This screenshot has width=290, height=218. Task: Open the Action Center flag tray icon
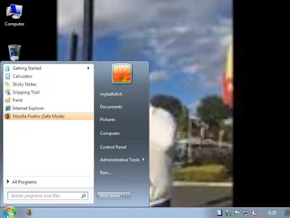click(237, 213)
